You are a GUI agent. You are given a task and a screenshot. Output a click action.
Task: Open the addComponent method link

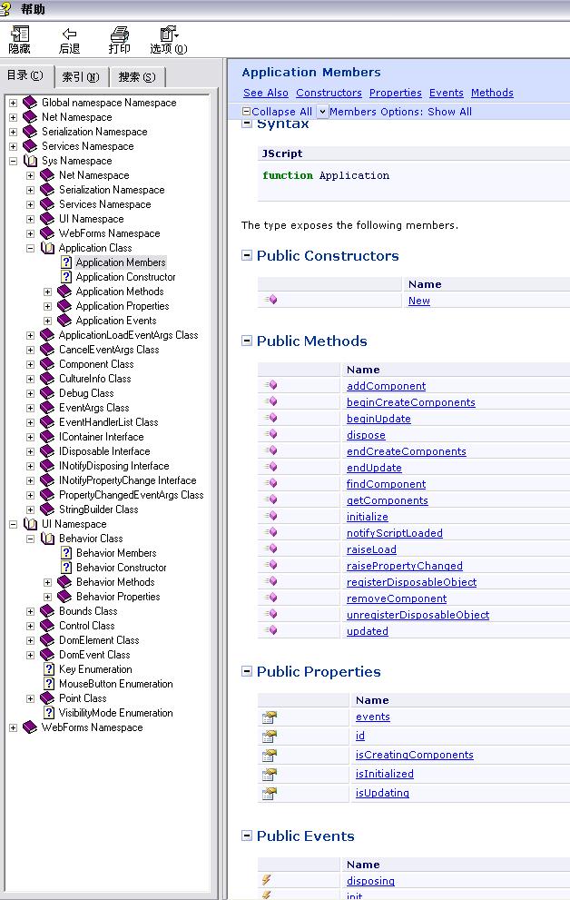386,386
